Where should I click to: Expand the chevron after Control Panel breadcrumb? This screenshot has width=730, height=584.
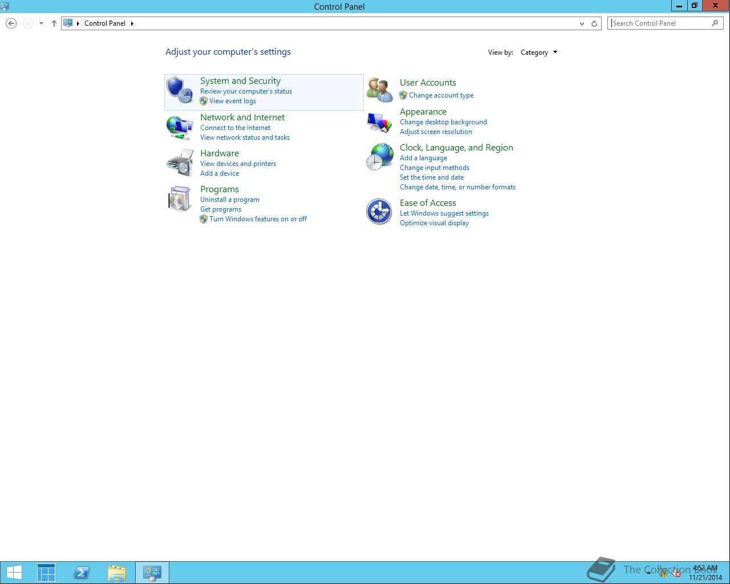click(132, 23)
